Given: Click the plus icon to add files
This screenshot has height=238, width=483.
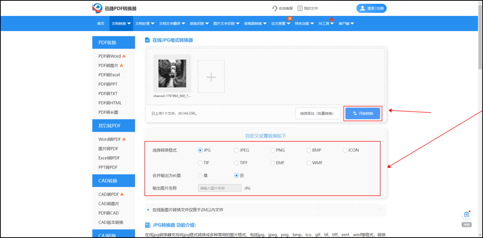Looking at the screenshot, I should tap(211, 77).
